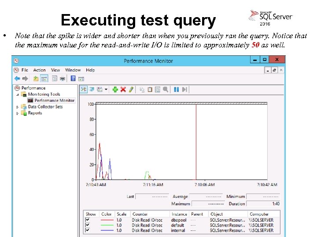Toggle the Show/Hide Action Pane icon

tap(81, 79)
